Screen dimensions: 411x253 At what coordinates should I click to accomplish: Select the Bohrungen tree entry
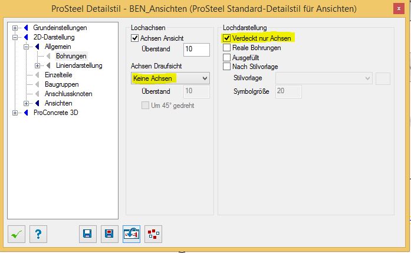coord(71,56)
